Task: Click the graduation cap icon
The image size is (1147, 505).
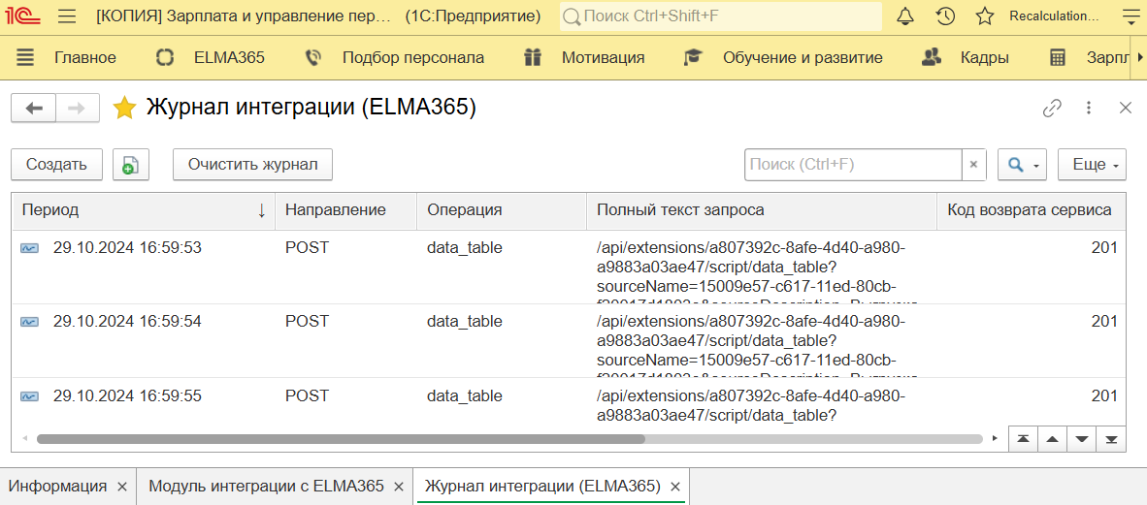Action: (x=692, y=58)
